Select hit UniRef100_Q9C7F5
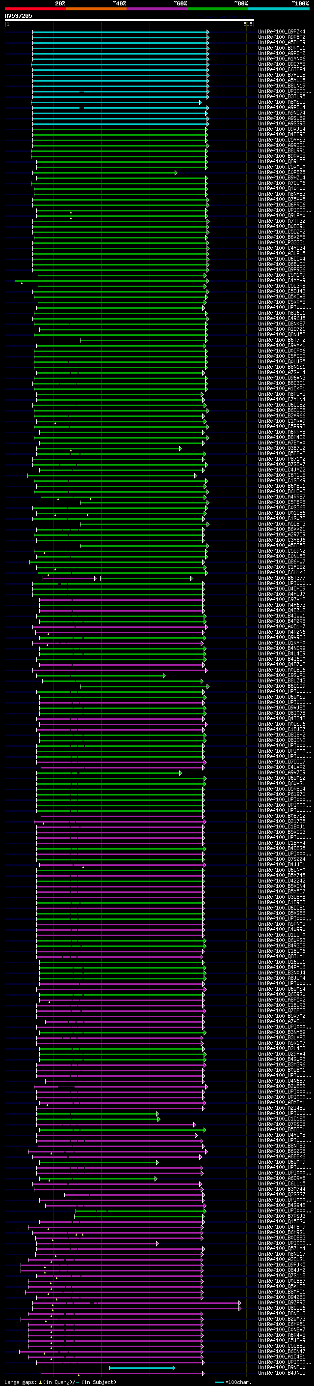Image resolution: width=314 pixels, height=1386 pixels. [282, 64]
